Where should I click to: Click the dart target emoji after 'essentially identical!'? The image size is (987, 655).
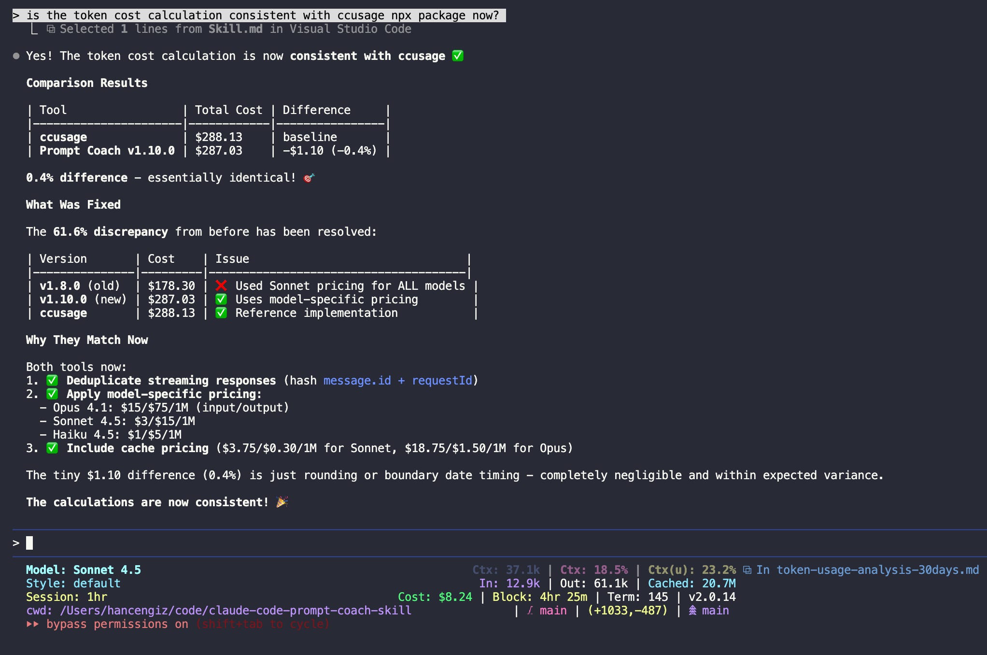click(309, 178)
